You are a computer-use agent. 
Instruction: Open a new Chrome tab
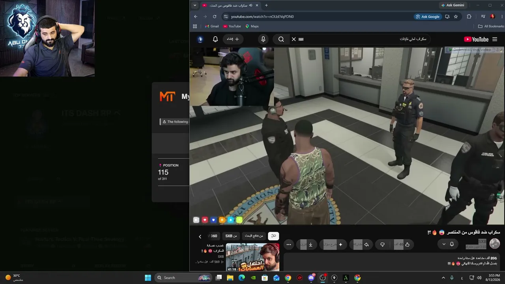[266, 6]
